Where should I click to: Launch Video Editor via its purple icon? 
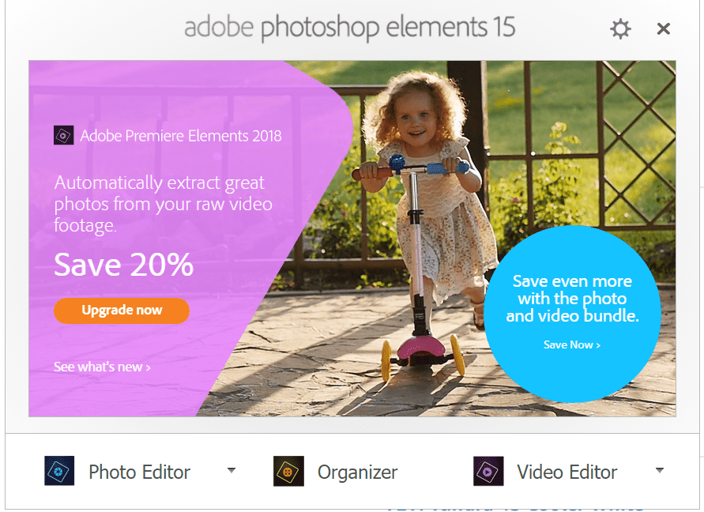[488, 471]
